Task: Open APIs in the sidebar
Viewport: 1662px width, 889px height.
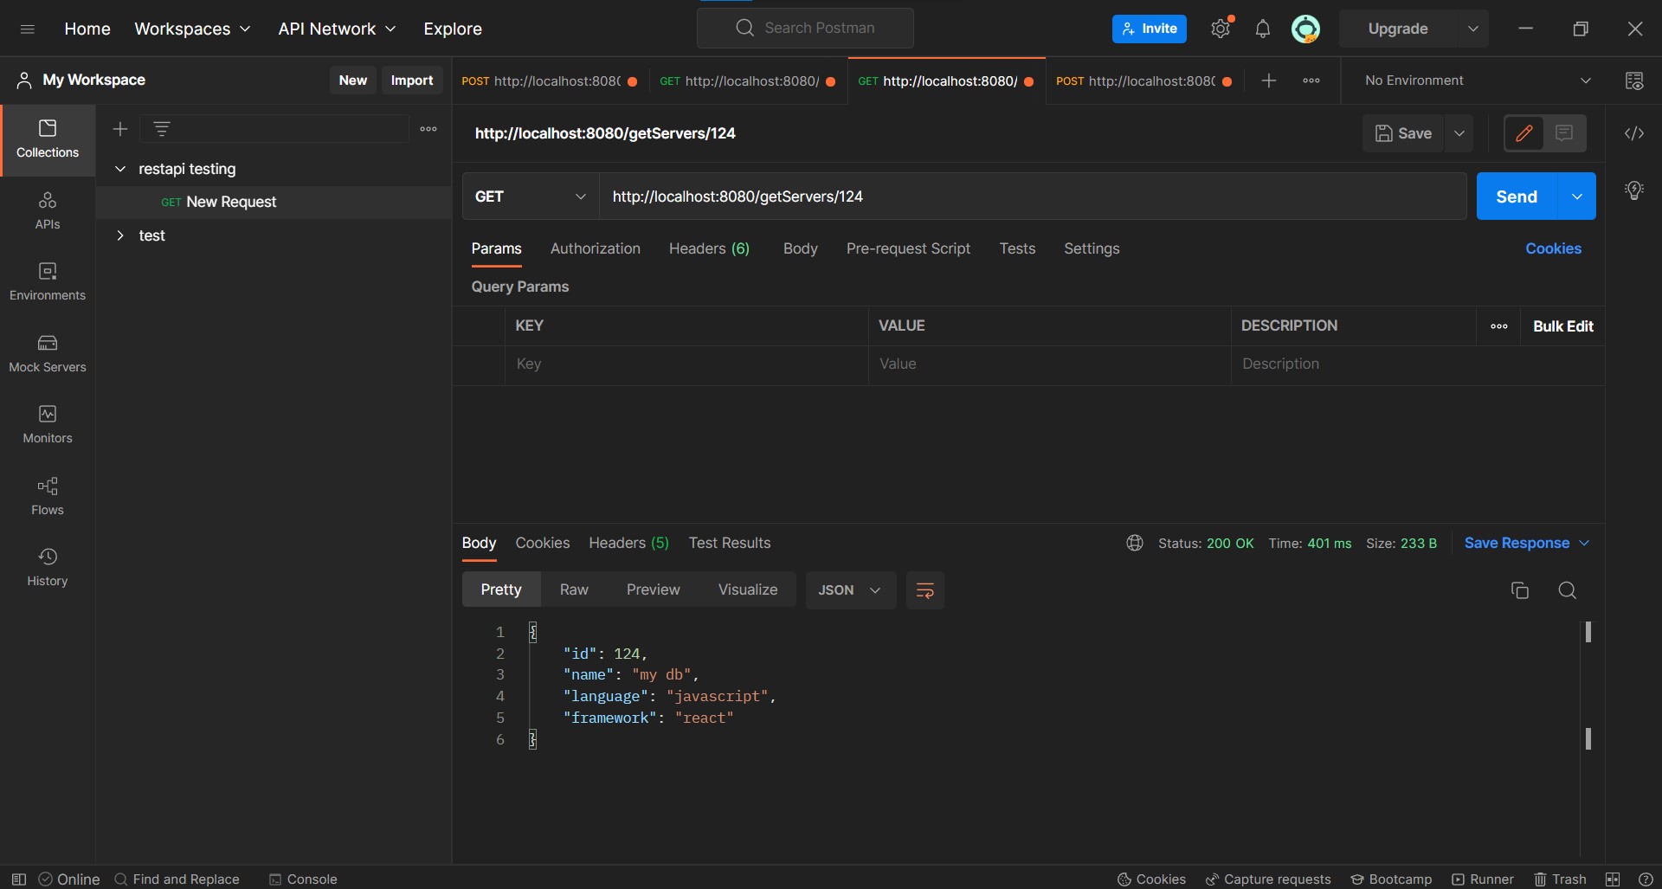Action: [x=48, y=212]
